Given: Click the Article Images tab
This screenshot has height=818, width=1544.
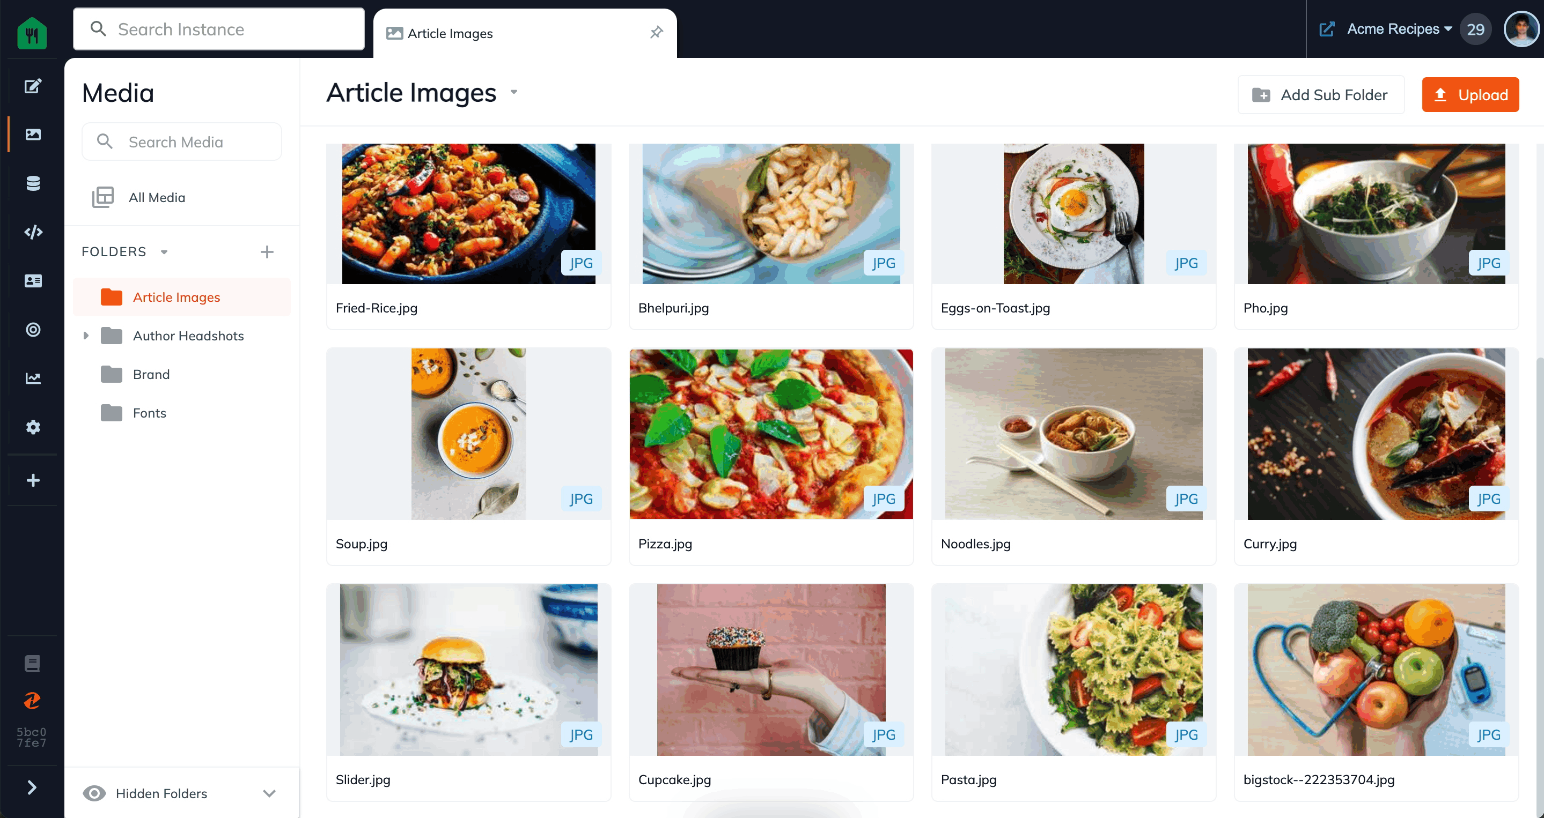Looking at the screenshot, I should pos(514,34).
